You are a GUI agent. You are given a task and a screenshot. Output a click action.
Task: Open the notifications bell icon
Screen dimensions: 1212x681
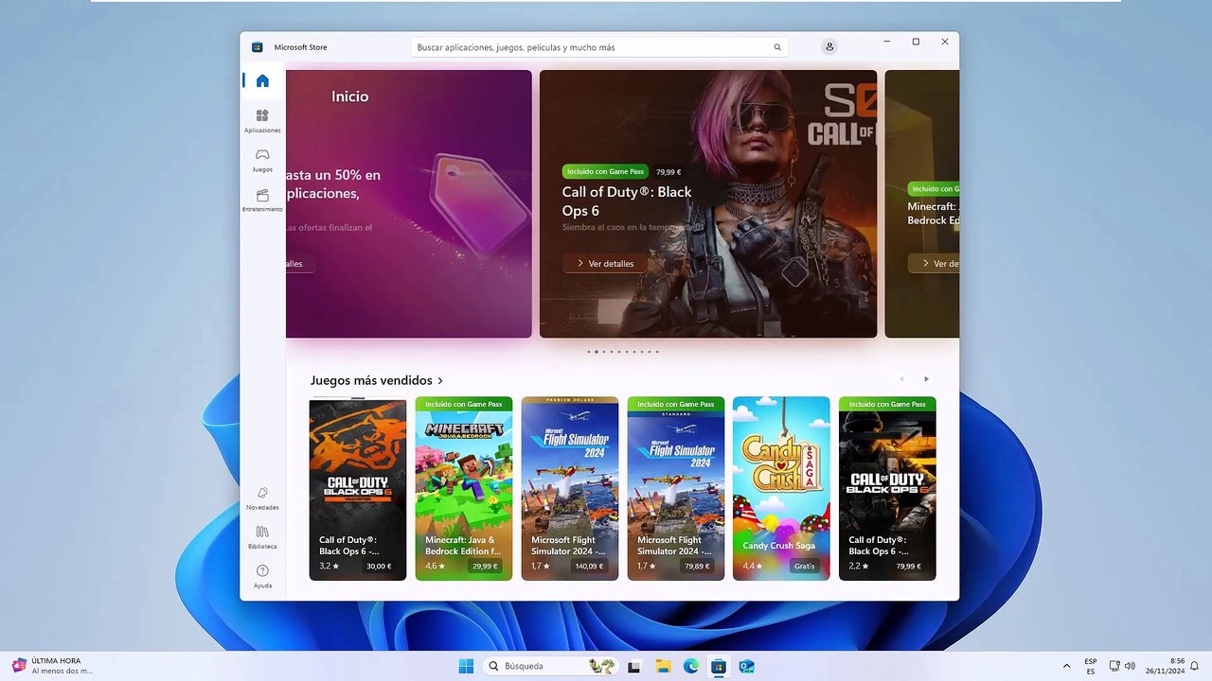(1195, 666)
